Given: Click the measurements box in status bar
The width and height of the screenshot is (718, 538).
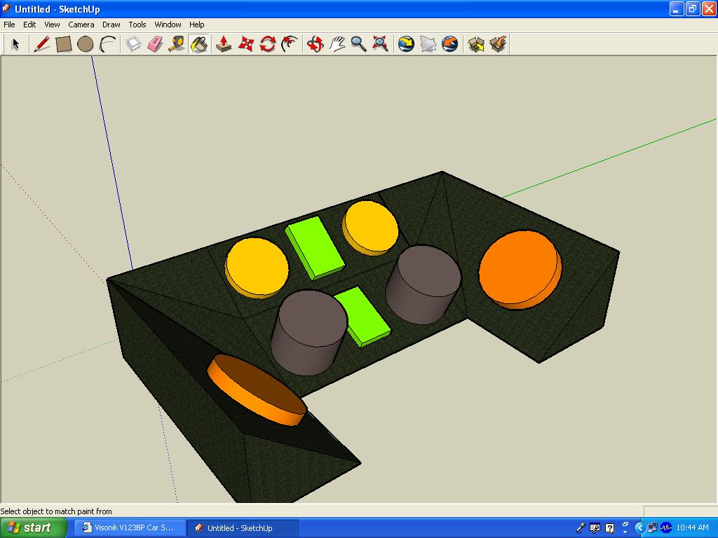Looking at the screenshot, I should [679, 511].
